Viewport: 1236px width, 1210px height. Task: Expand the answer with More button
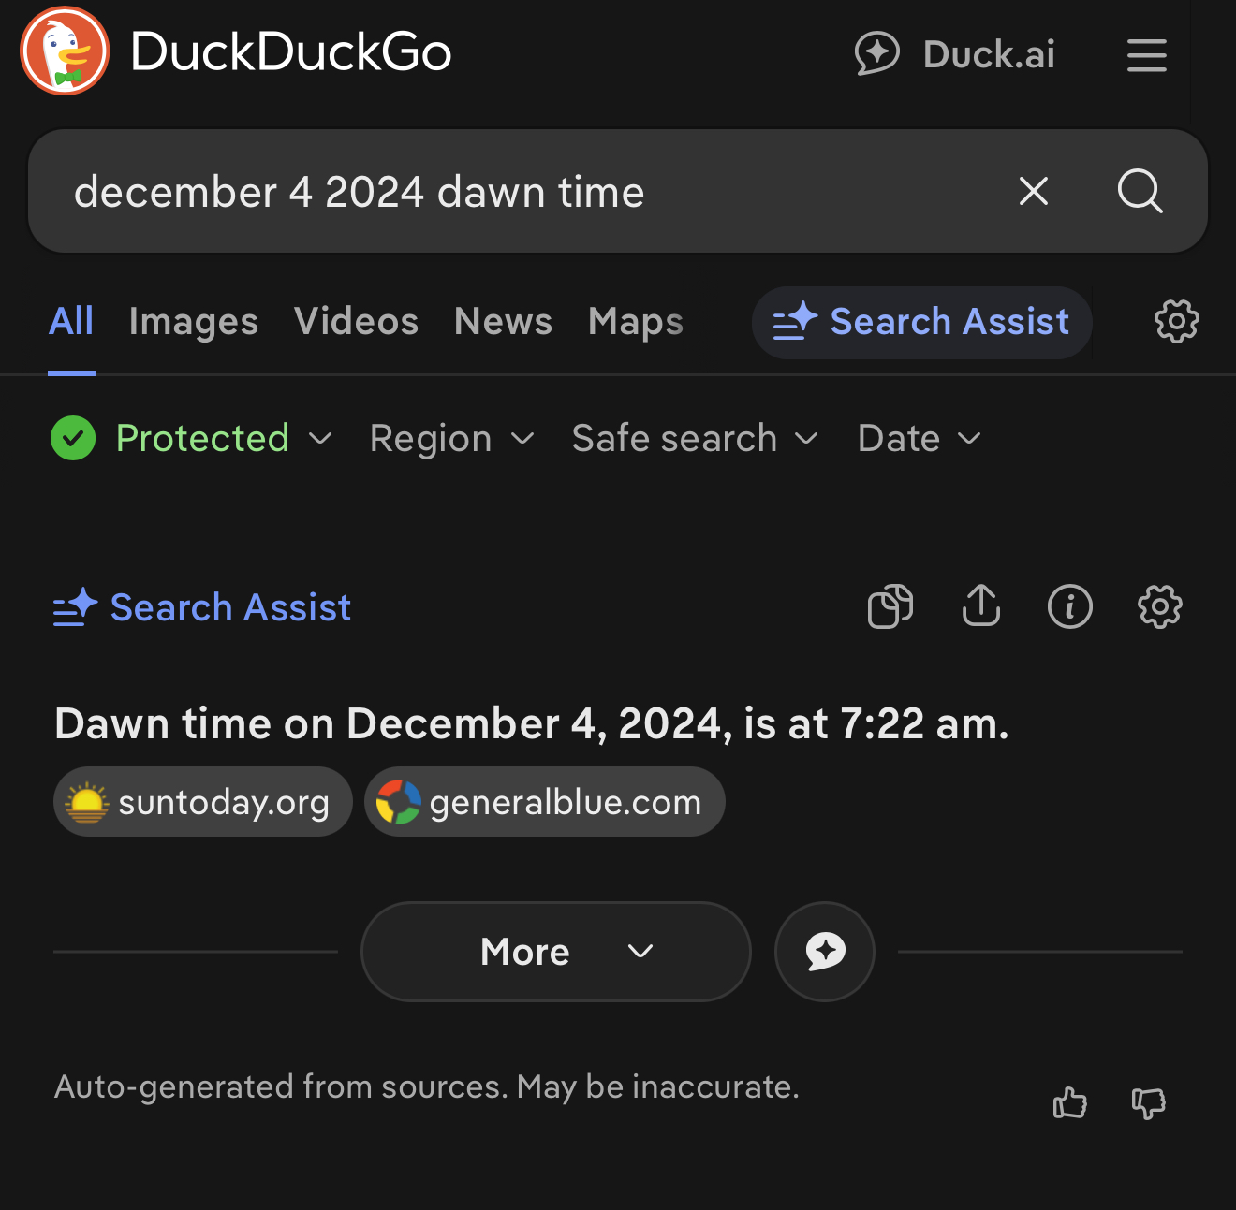click(x=556, y=952)
